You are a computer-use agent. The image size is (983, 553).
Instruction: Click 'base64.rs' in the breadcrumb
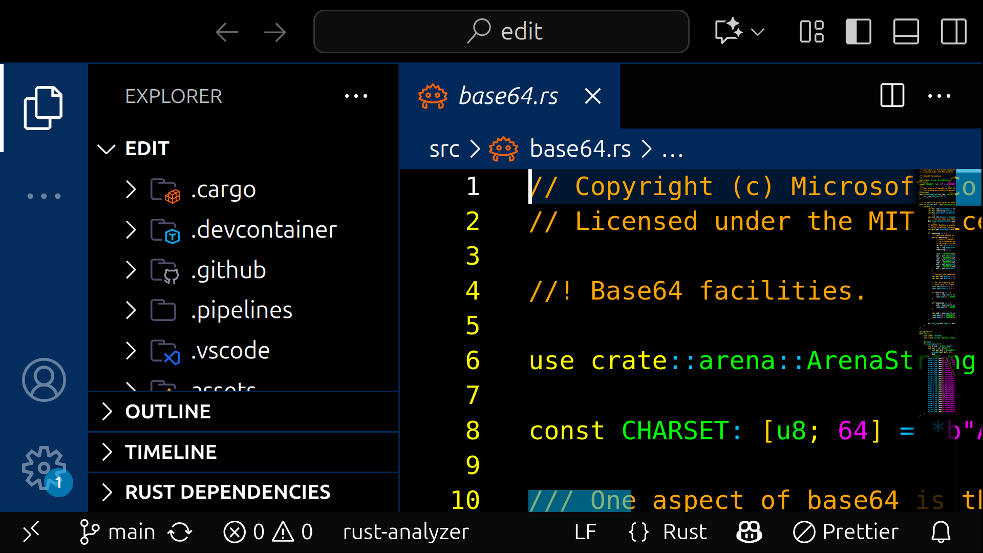[580, 149]
